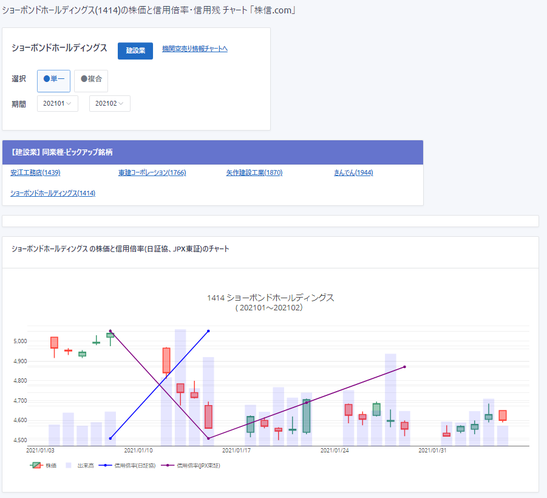Click the 建設業 sector button

click(135, 50)
